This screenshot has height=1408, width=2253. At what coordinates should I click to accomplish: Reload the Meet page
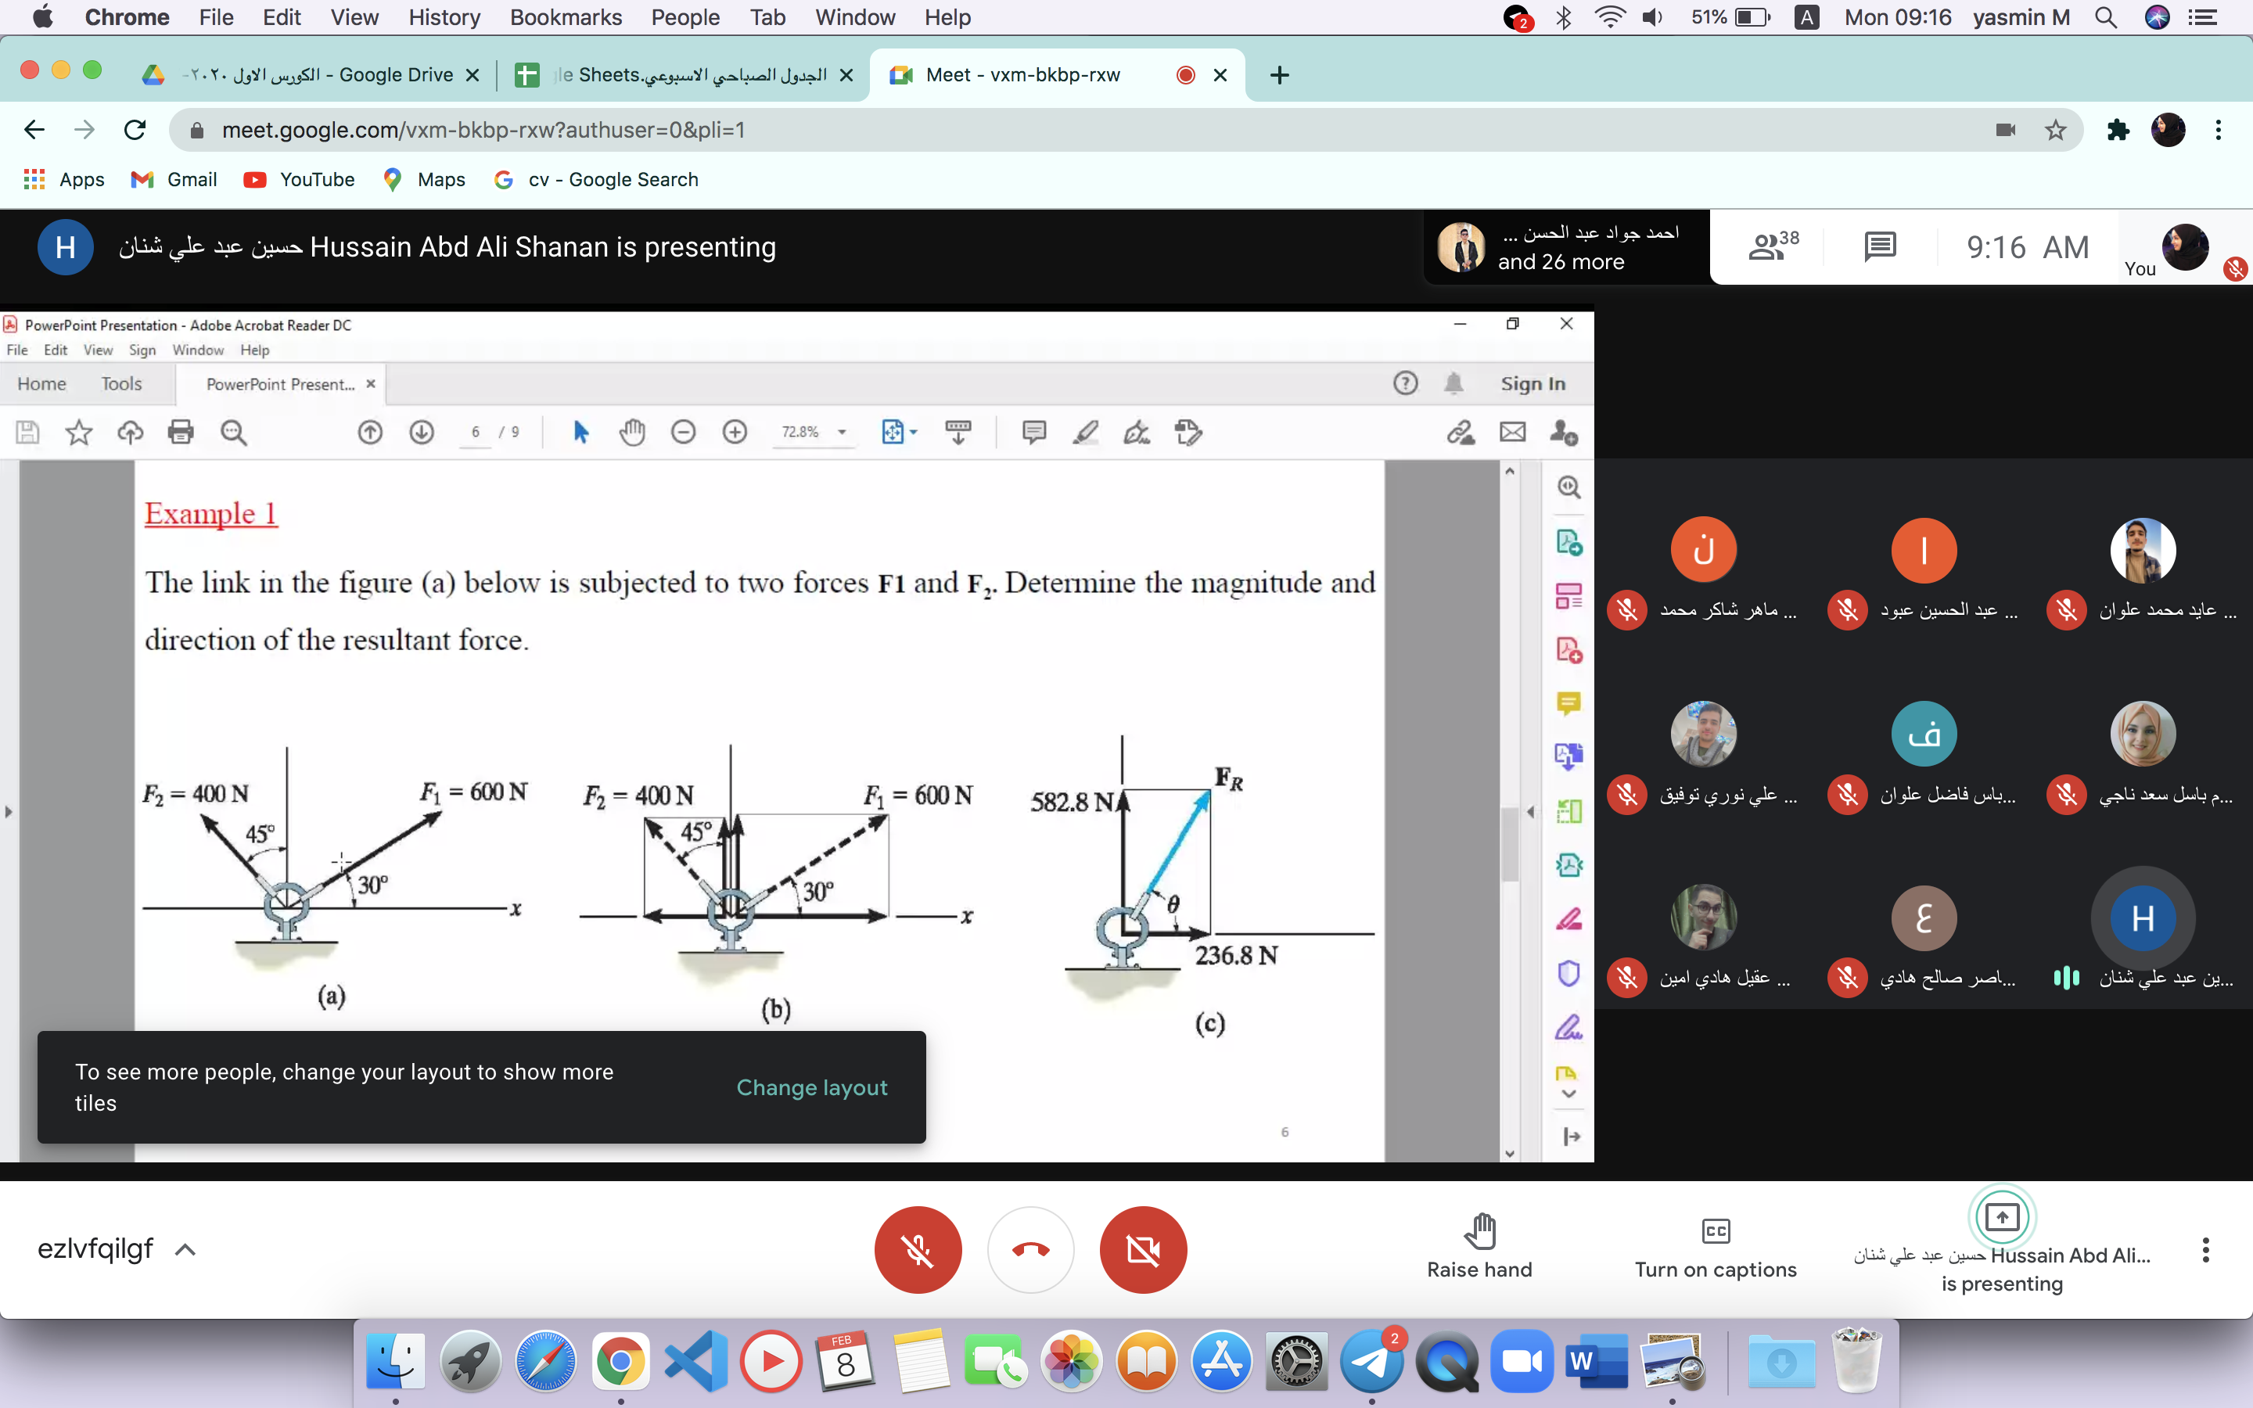pyautogui.click(x=135, y=131)
